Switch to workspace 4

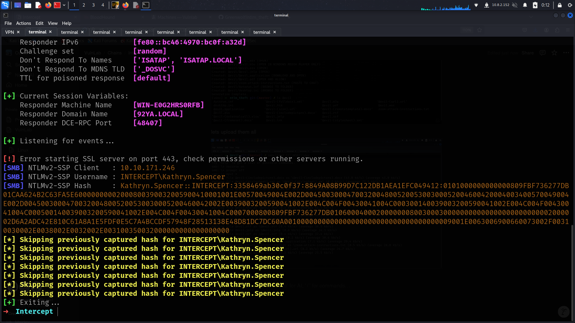point(103,5)
